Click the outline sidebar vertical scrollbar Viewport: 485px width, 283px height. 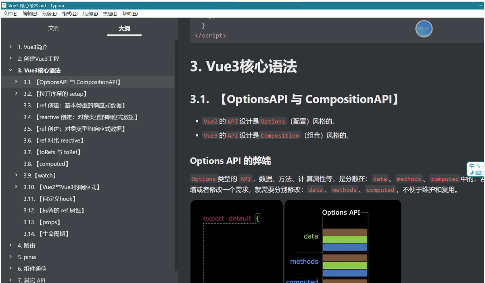point(176,155)
